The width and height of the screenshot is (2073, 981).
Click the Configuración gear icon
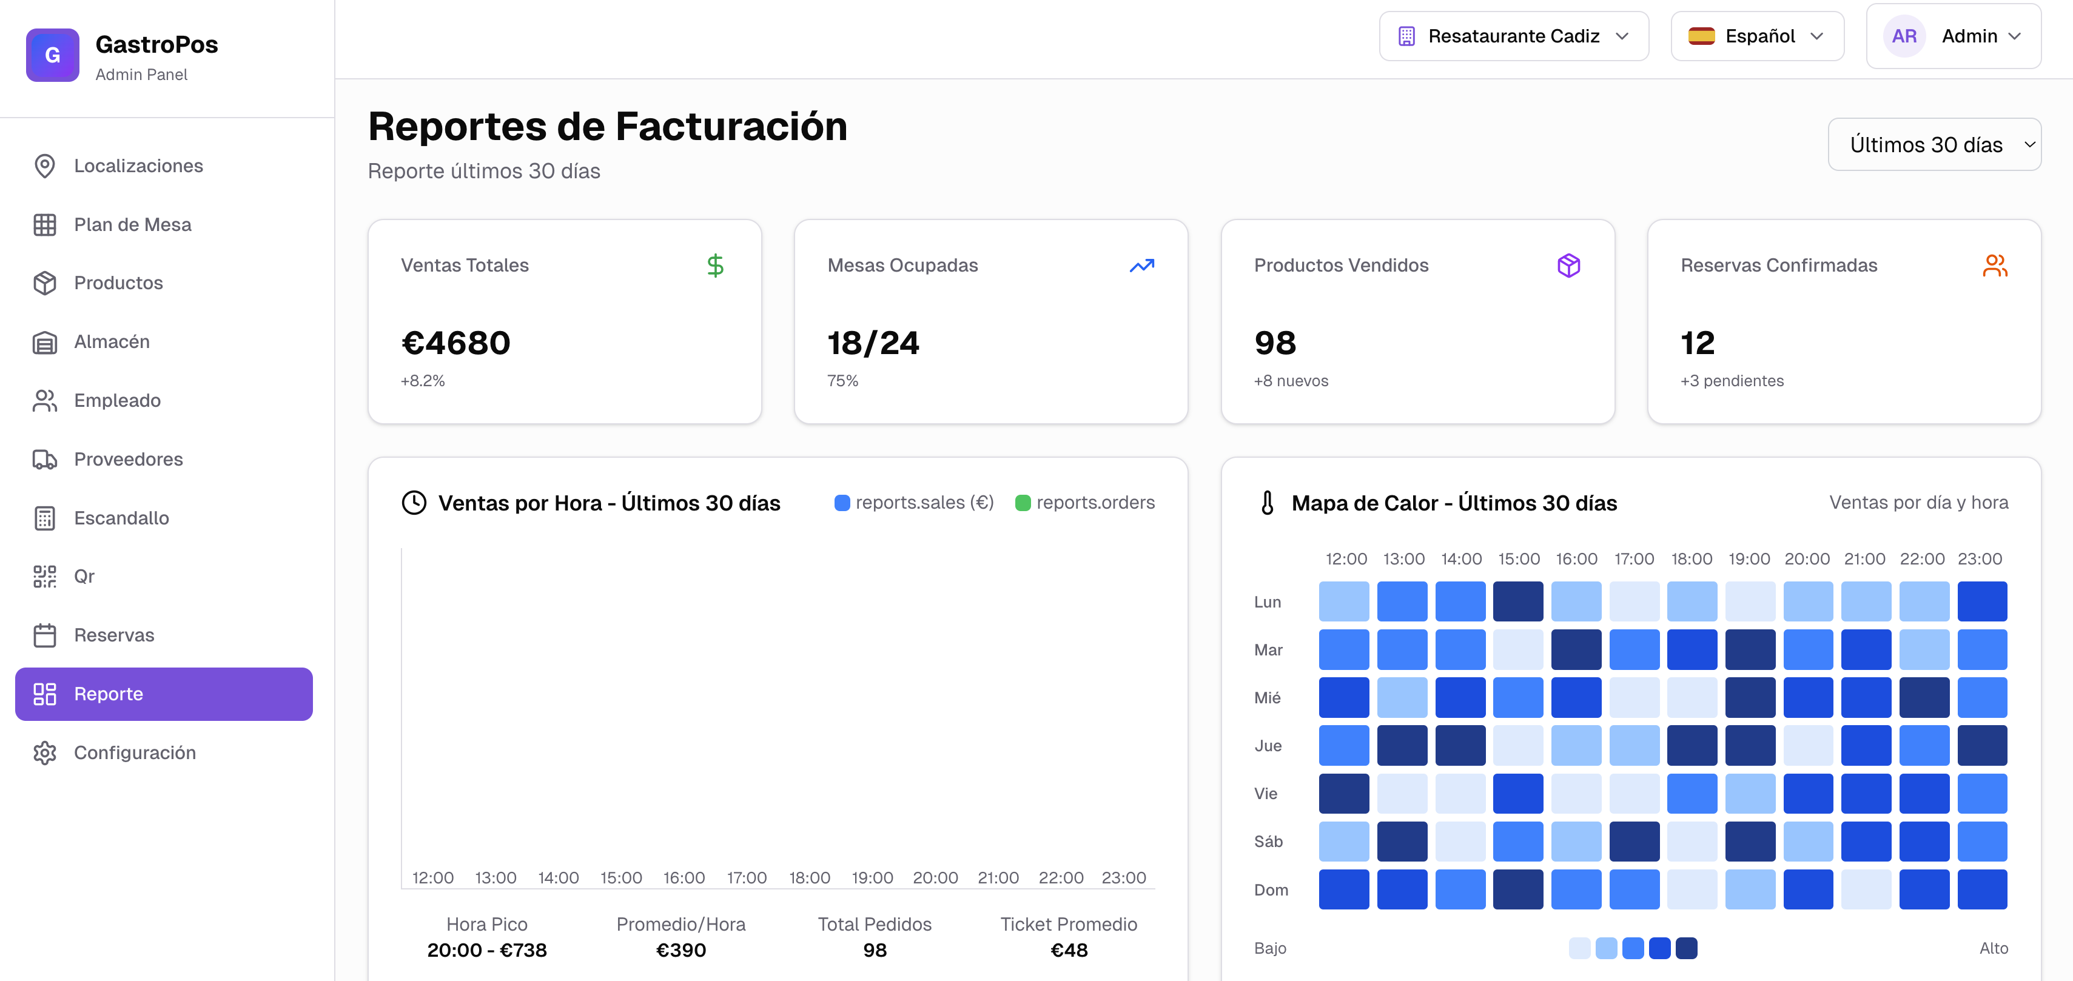pos(44,752)
